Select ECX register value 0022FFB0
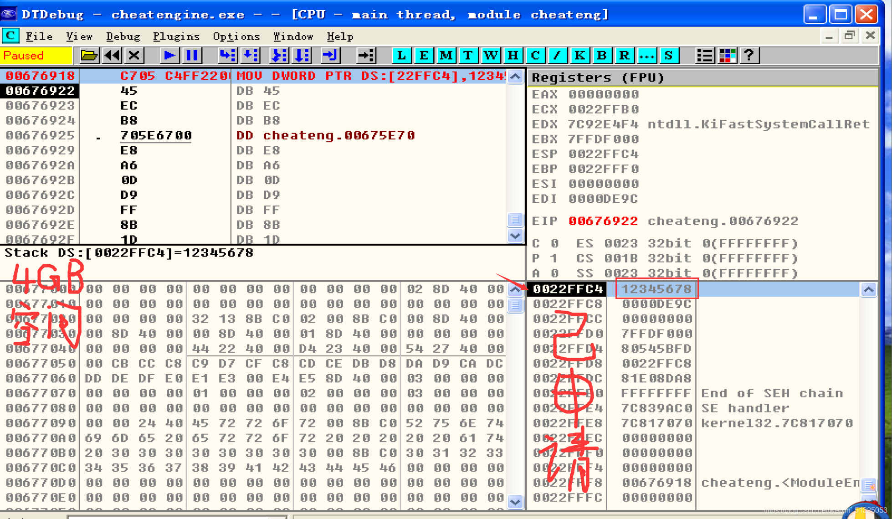Viewport: 892px width, 519px height. [604, 109]
